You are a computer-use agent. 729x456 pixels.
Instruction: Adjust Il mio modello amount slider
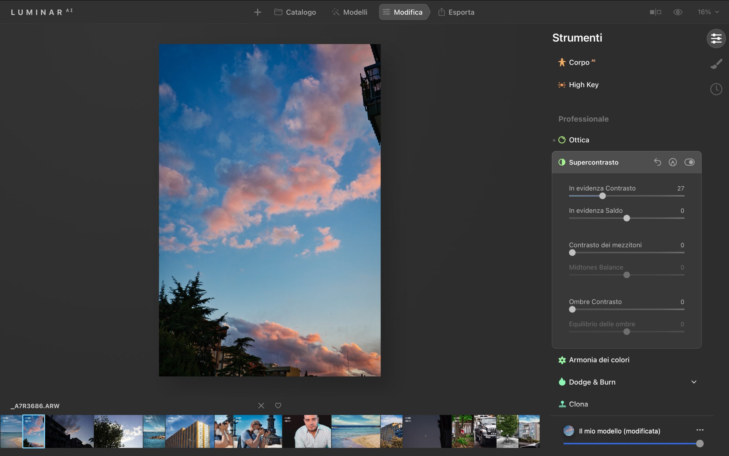pyautogui.click(x=699, y=444)
